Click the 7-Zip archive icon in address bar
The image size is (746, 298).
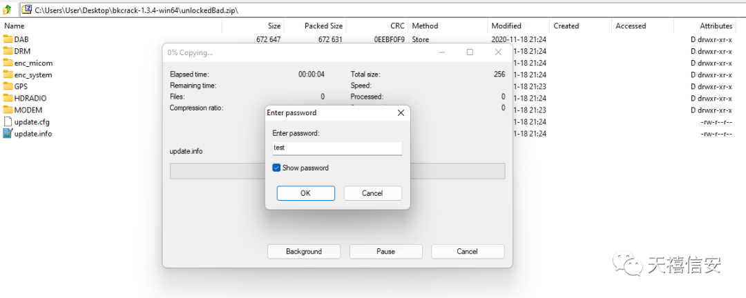pos(28,9)
